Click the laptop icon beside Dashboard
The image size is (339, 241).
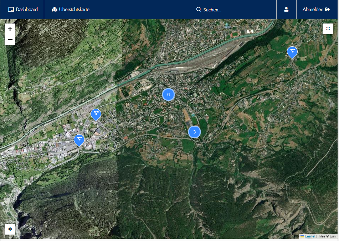coord(11,10)
